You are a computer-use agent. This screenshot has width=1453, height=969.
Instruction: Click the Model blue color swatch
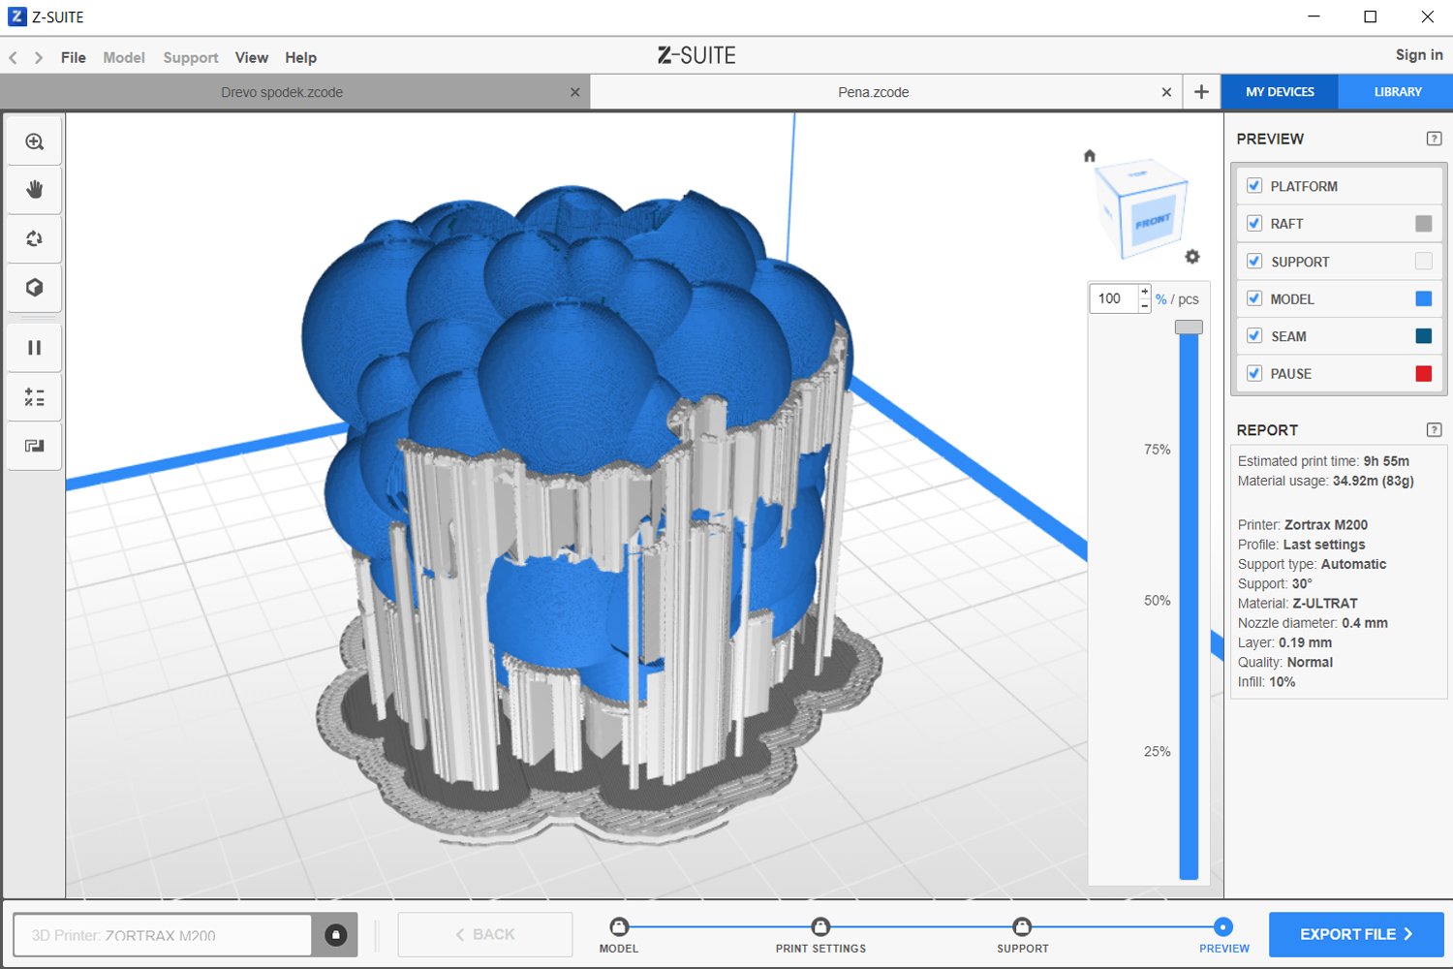coord(1423,298)
